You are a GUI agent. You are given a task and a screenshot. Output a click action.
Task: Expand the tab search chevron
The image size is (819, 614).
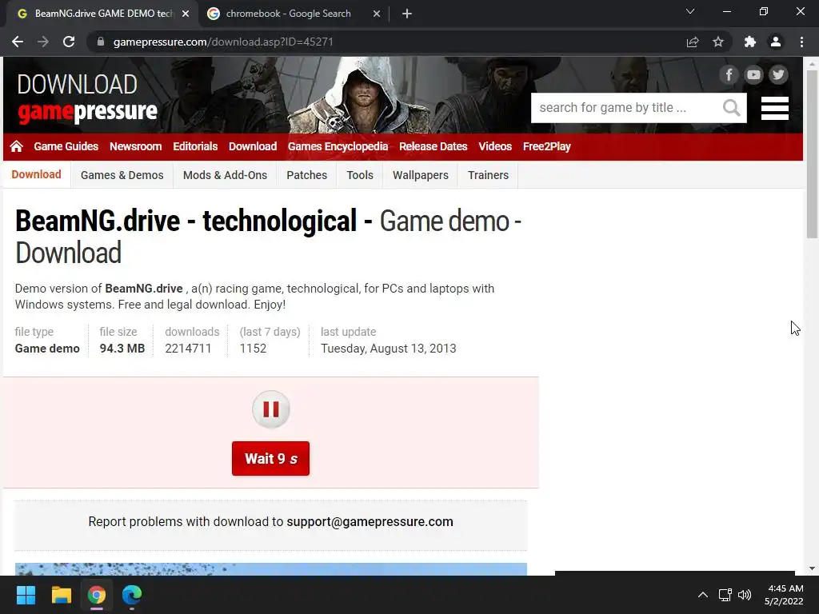(x=690, y=11)
